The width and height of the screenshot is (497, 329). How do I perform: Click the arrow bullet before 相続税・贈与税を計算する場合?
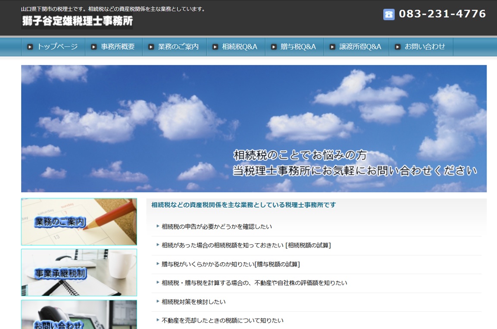tap(157, 282)
